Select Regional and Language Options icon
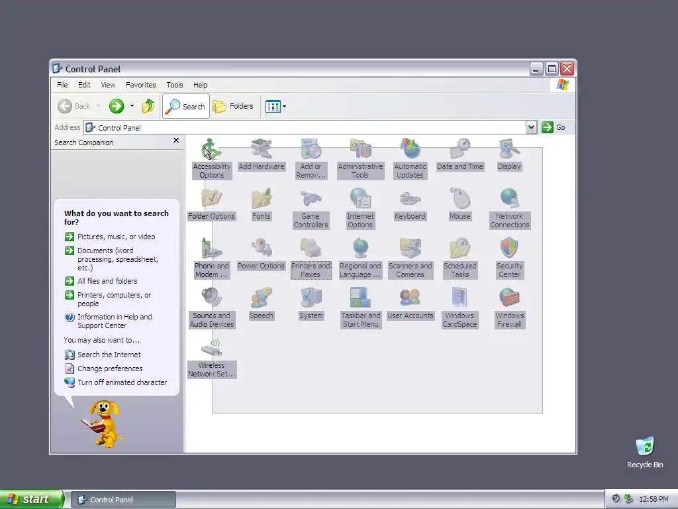This screenshot has height=509, width=678. [x=360, y=258]
